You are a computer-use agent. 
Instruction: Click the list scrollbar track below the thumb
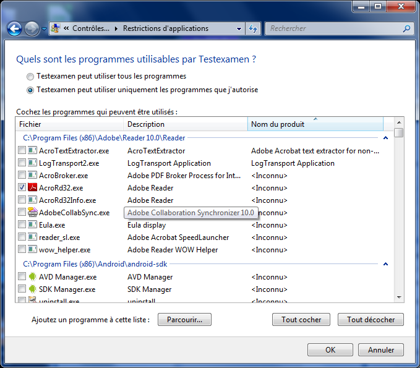(x=399, y=214)
